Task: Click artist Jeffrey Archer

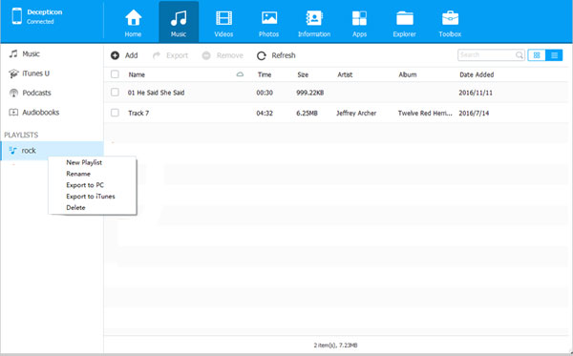Action: click(x=356, y=114)
